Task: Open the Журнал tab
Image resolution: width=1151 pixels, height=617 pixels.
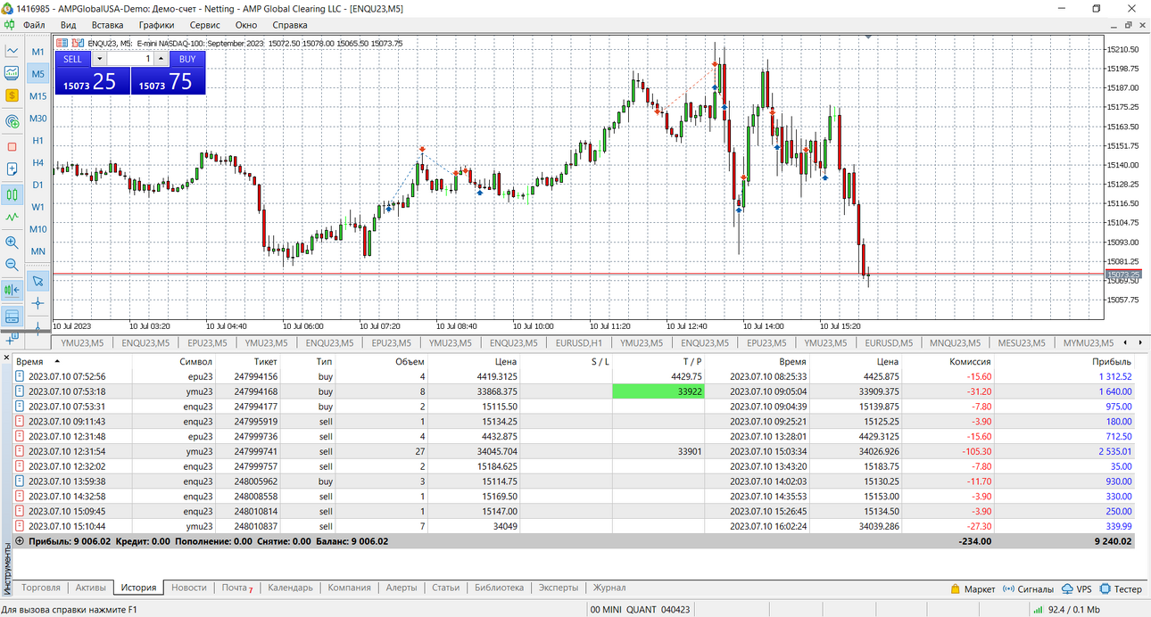Action: tap(609, 588)
